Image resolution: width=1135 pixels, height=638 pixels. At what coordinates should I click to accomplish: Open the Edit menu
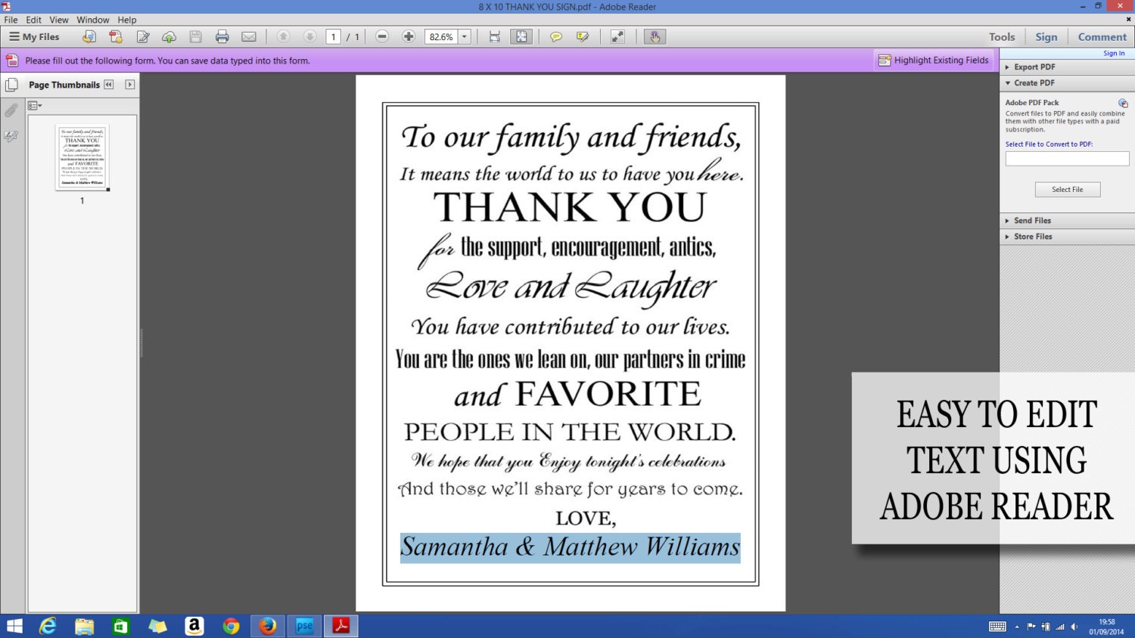coord(34,20)
